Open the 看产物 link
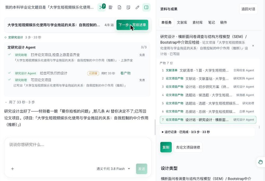The width and height of the screenshot is (265, 181). point(125,73)
